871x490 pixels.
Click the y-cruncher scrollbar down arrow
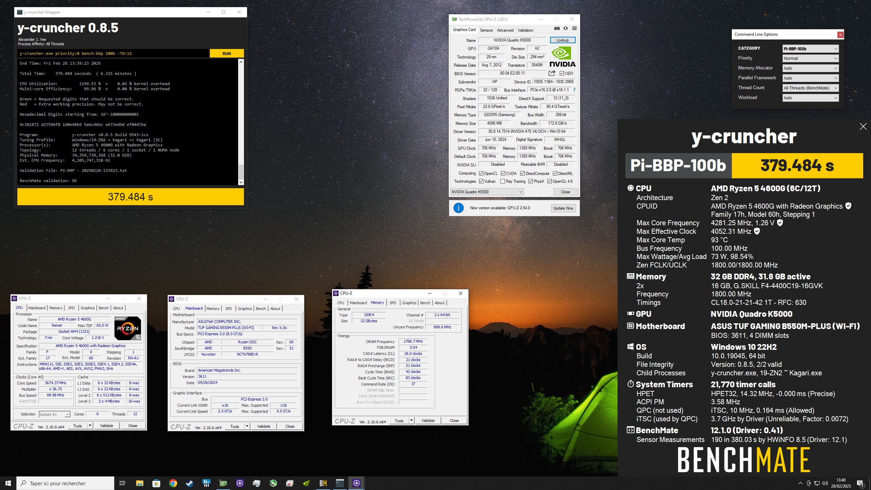click(241, 182)
